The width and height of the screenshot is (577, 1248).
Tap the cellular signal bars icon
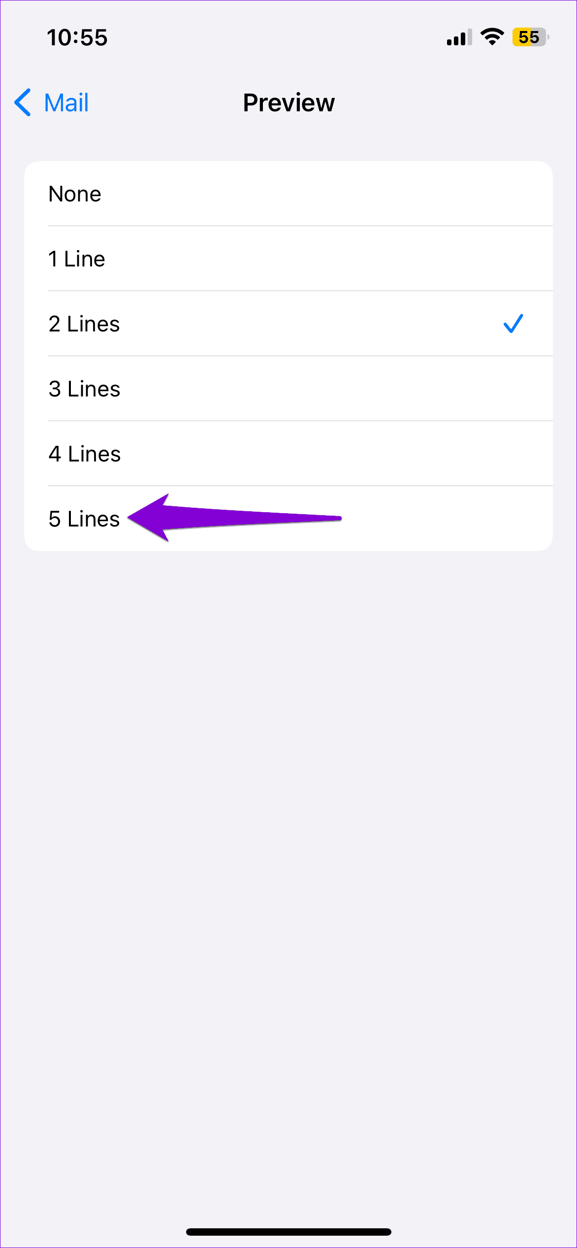pos(459,37)
